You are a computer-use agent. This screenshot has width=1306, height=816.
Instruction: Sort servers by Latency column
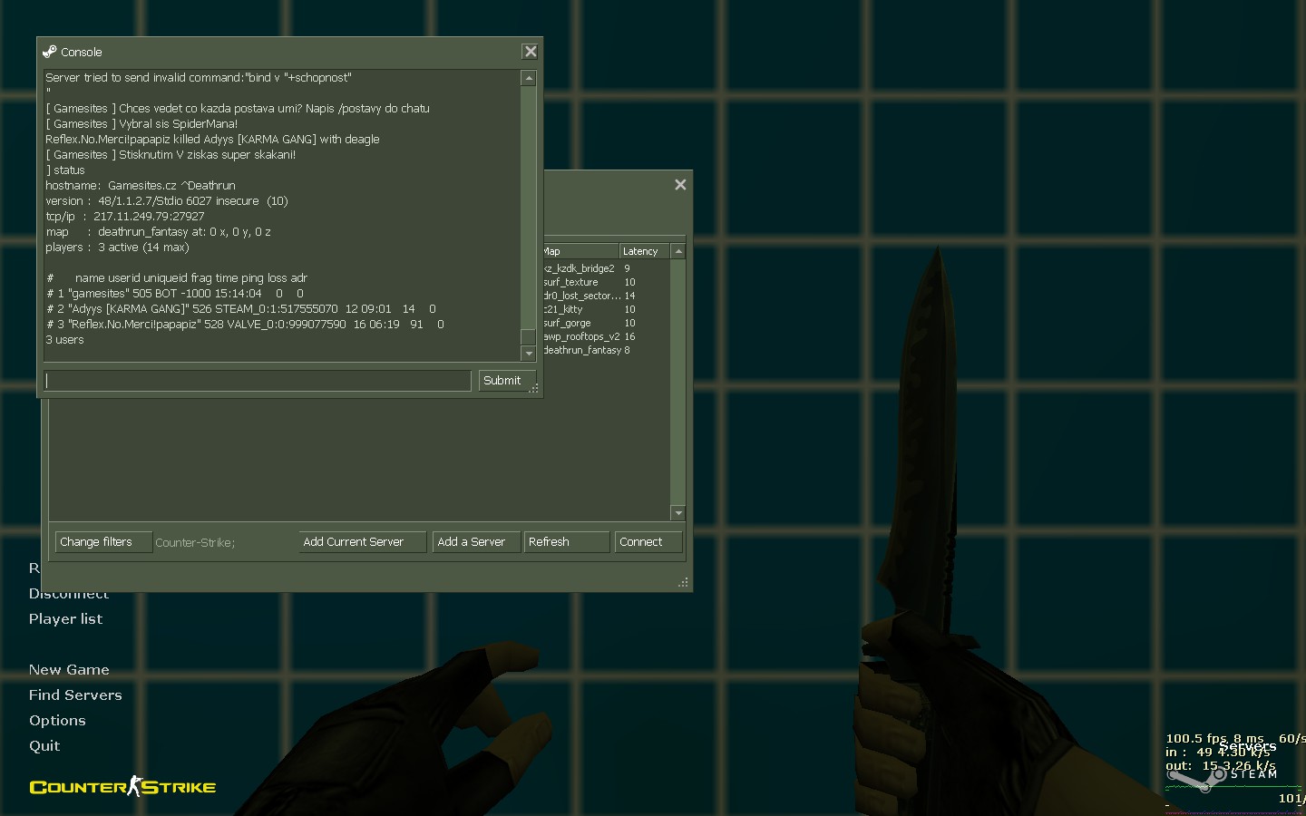click(x=644, y=251)
